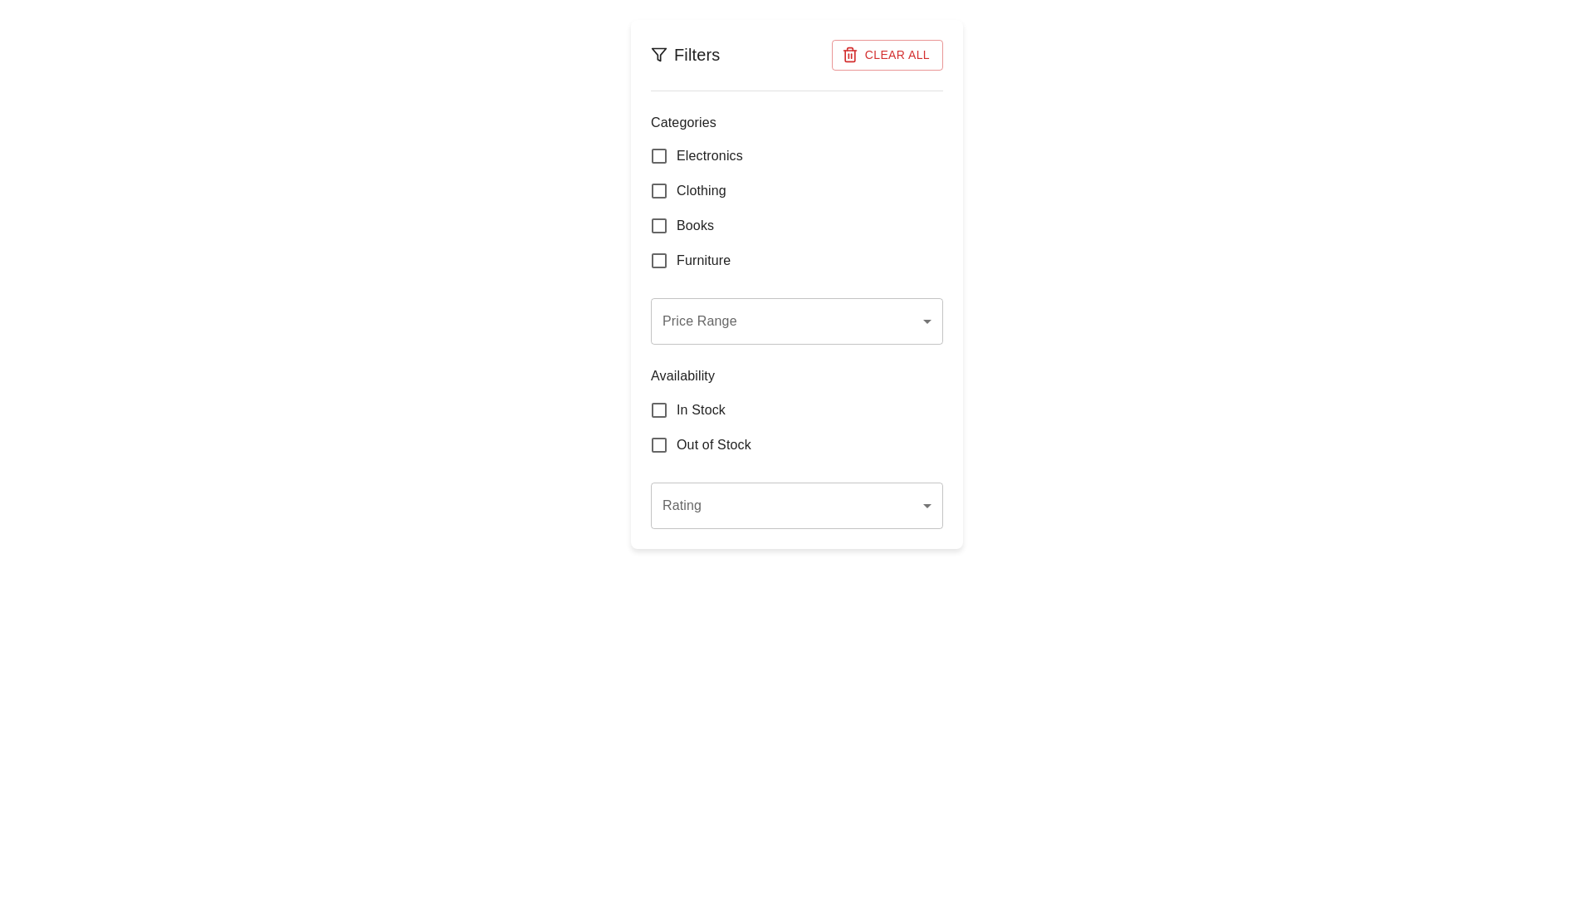1594x897 pixels.
Task: Click the Availability section label
Action: pos(682,375)
